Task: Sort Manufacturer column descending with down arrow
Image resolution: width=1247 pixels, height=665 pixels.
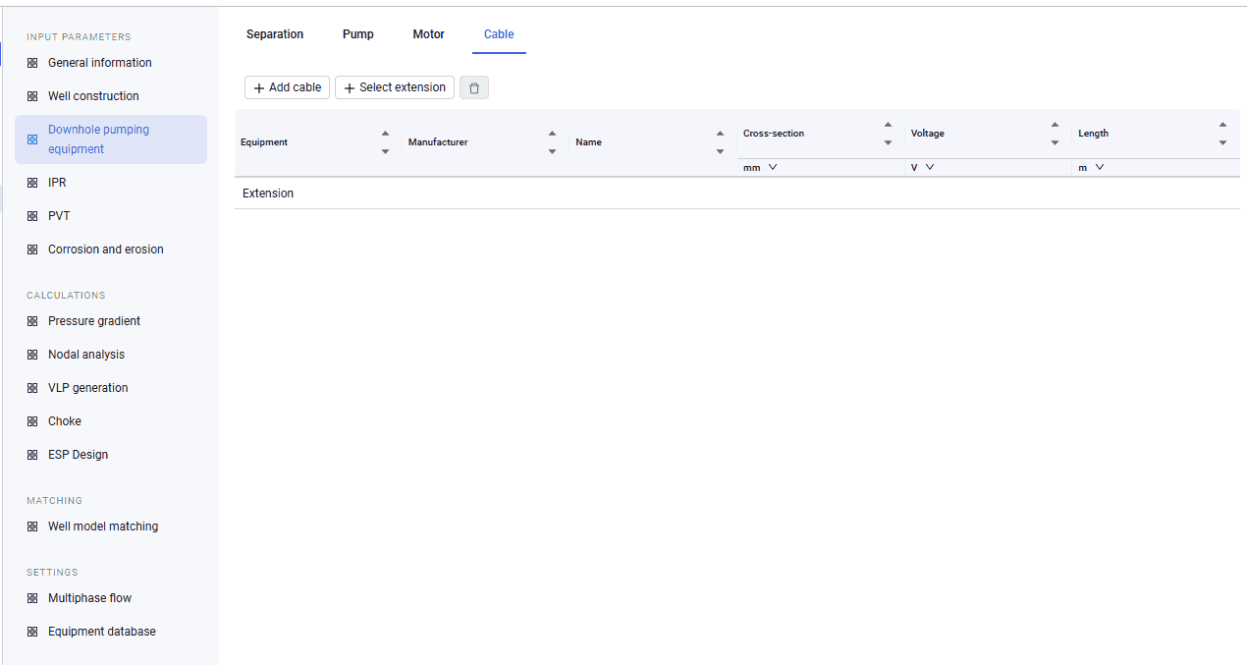Action: point(552,151)
